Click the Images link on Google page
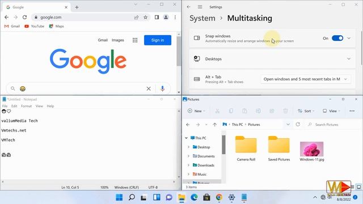The height and width of the screenshot is (204, 363). (118, 40)
